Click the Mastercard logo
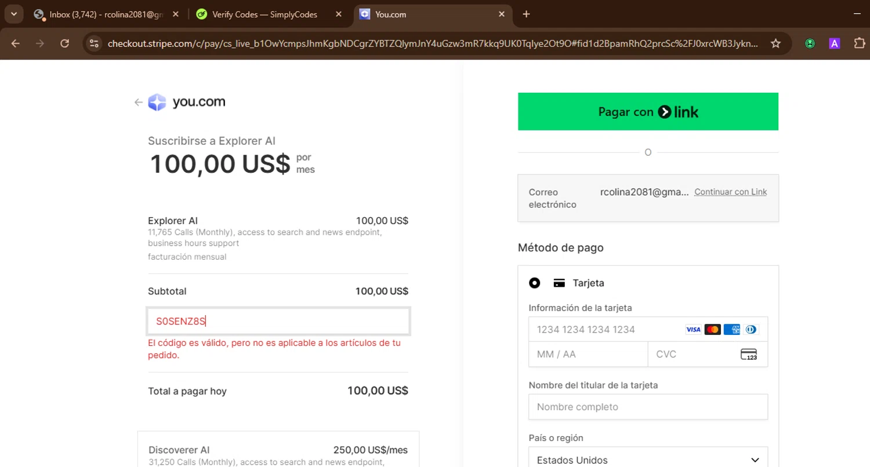Viewport: 870px width, 467px height. 713,329
